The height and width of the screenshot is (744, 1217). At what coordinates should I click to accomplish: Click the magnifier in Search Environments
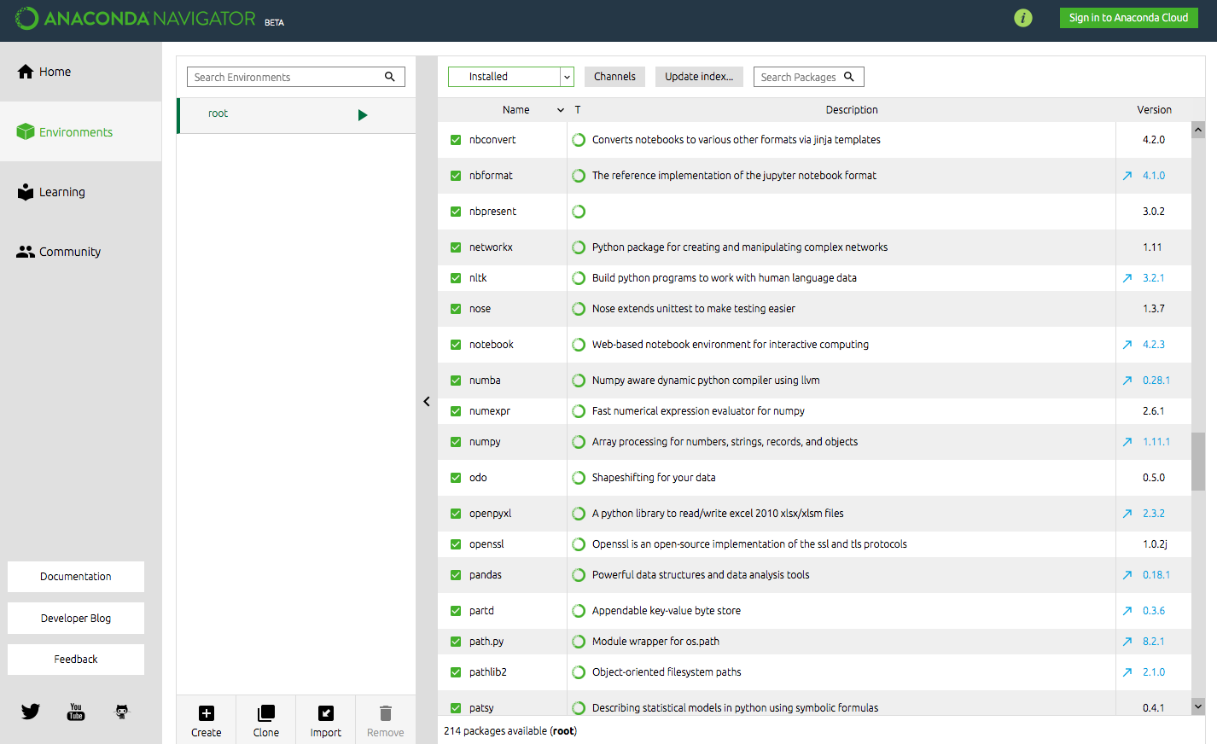tap(390, 77)
